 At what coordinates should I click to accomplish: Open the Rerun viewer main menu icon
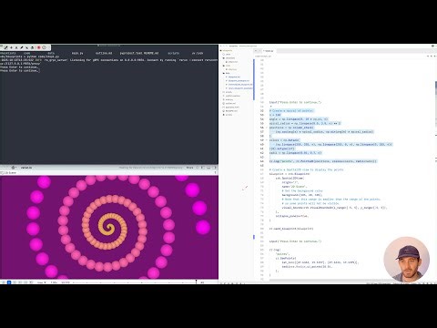tap(14, 168)
